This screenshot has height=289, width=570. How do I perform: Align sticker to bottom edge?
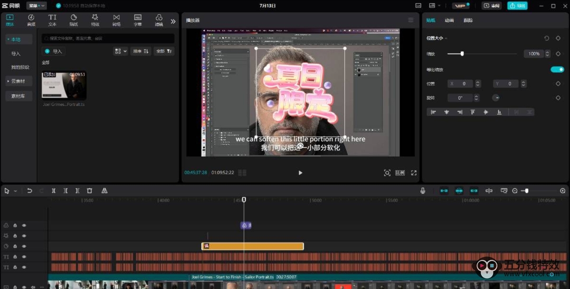tap(499, 112)
